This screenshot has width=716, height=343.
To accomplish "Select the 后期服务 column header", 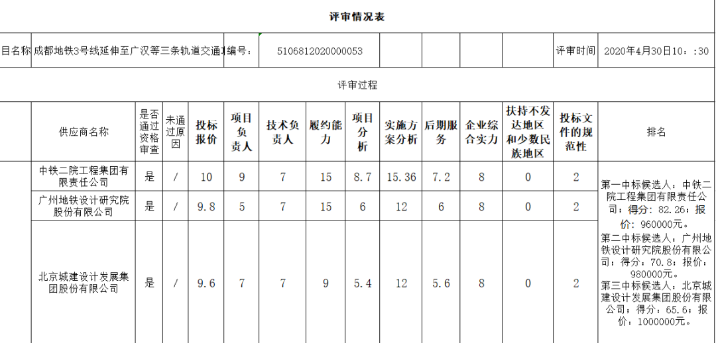I will (441, 132).
